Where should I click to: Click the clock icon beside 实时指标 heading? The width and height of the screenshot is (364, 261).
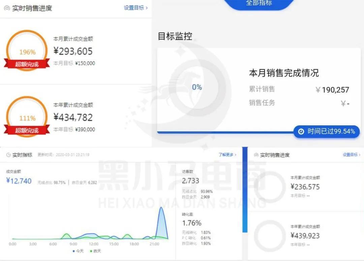[8, 155]
